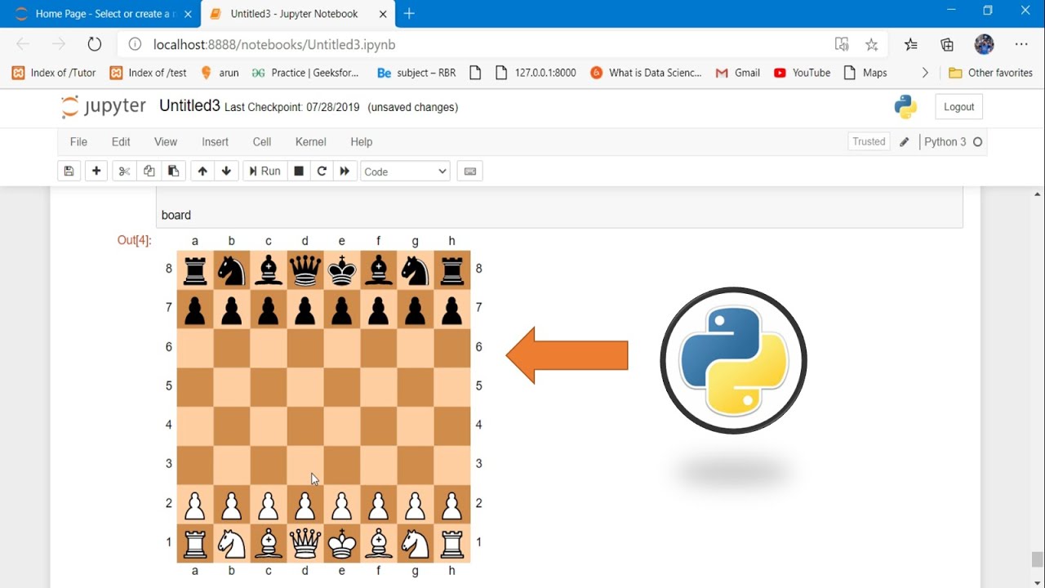Image resolution: width=1045 pixels, height=588 pixels.
Task: Click the white knight on g1
Action: [416, 543]
